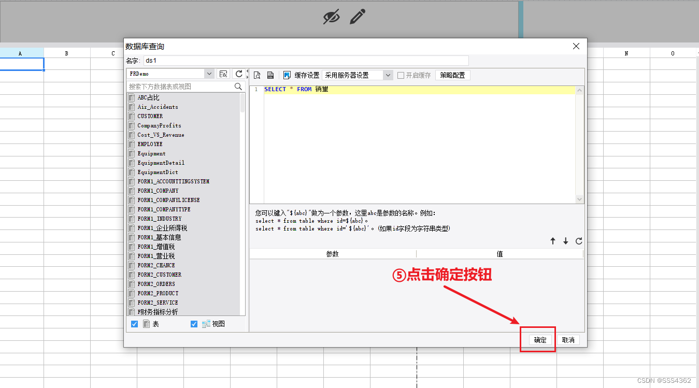Image resolution: width=699 pixels, height=388 pixels.
Task: Click the 搜索下方数据表或视图 search field
Action: tap(180, 87)
